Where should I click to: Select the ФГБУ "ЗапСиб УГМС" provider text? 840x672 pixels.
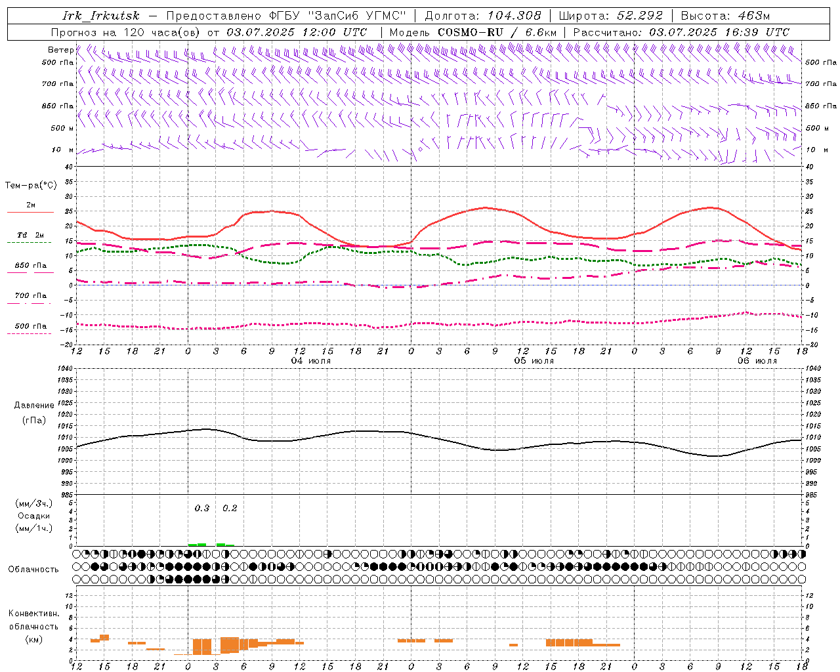coord(338,16)
